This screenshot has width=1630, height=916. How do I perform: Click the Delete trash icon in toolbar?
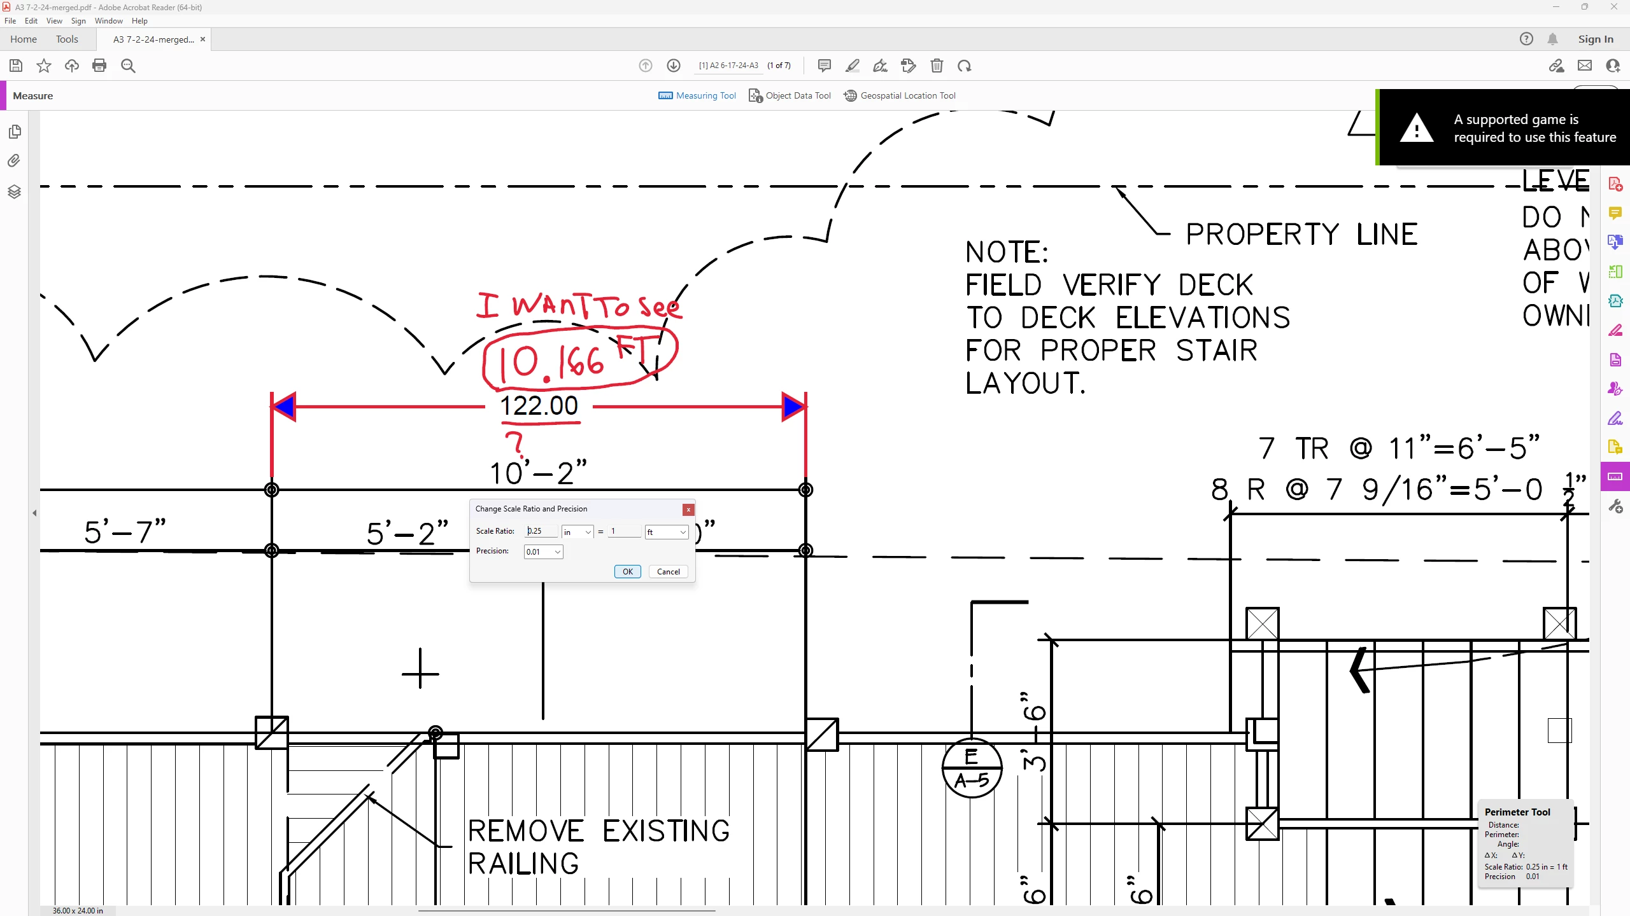tap(937, 66)
